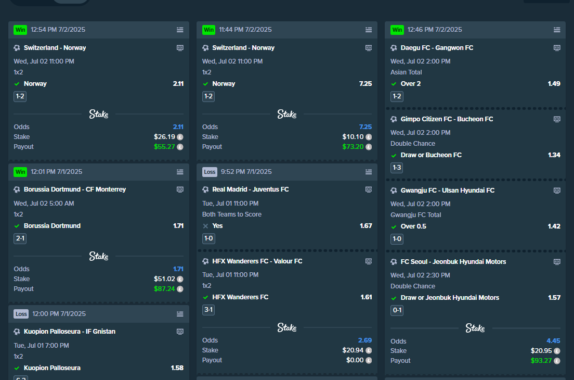This screenshot has height=380, width=574.
Task: Click the Switzerland - Norway scoreboard icon in the 12:54 PM bet
Action: (180, 48)
